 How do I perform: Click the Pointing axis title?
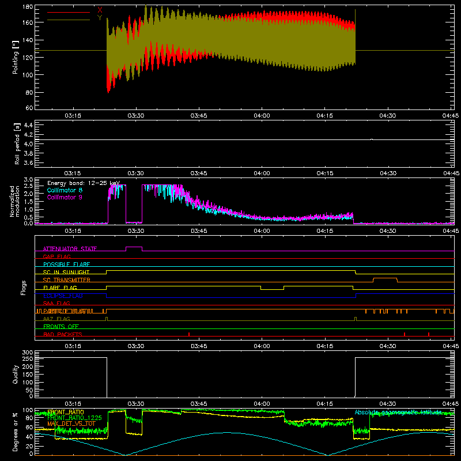click(x=16, y=57)
